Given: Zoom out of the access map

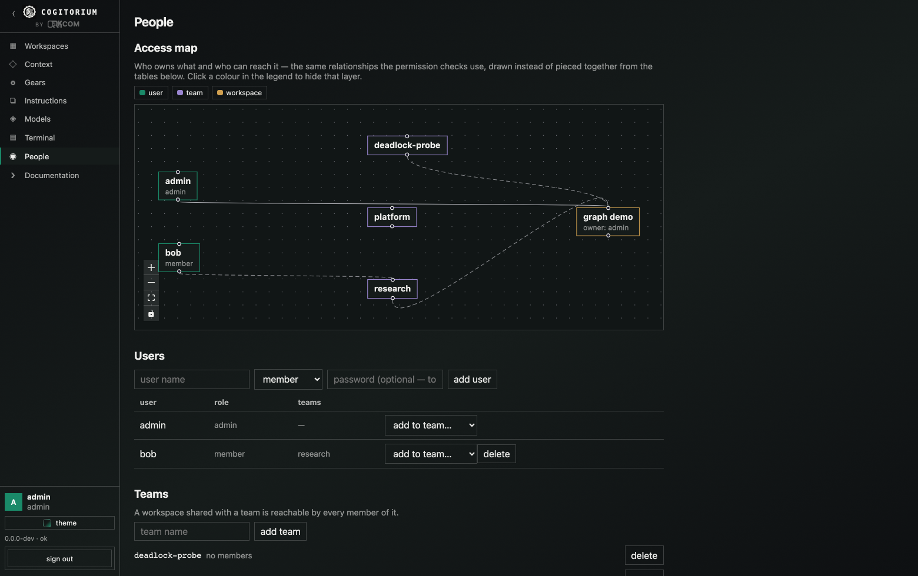Looking at the screenshot, I should (151, 283).
